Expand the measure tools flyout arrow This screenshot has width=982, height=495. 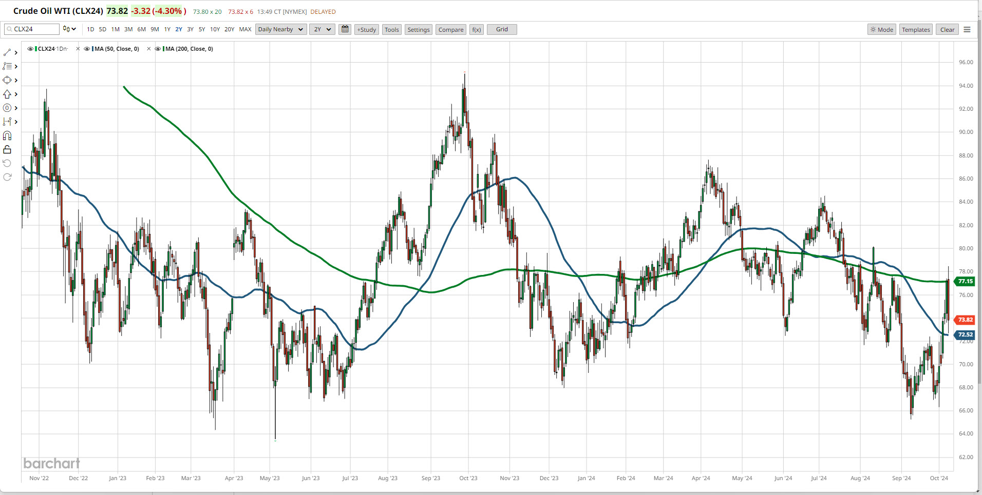pyautogui.click(x=16, y=122)
